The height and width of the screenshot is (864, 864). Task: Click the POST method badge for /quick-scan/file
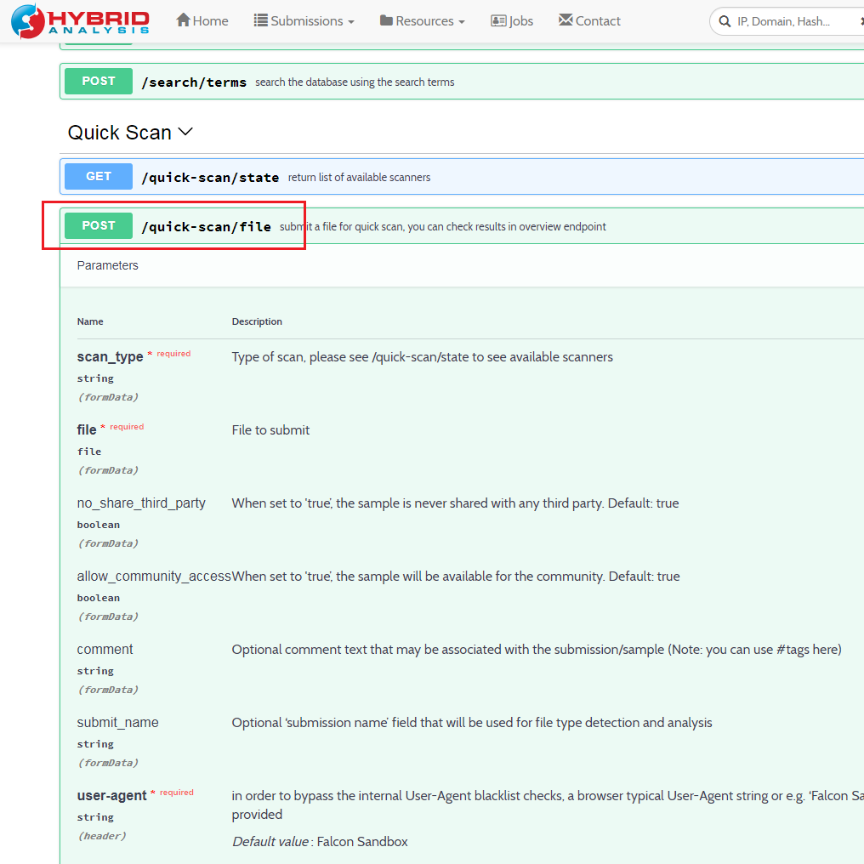pyautogui.click(x=99, y=226)
